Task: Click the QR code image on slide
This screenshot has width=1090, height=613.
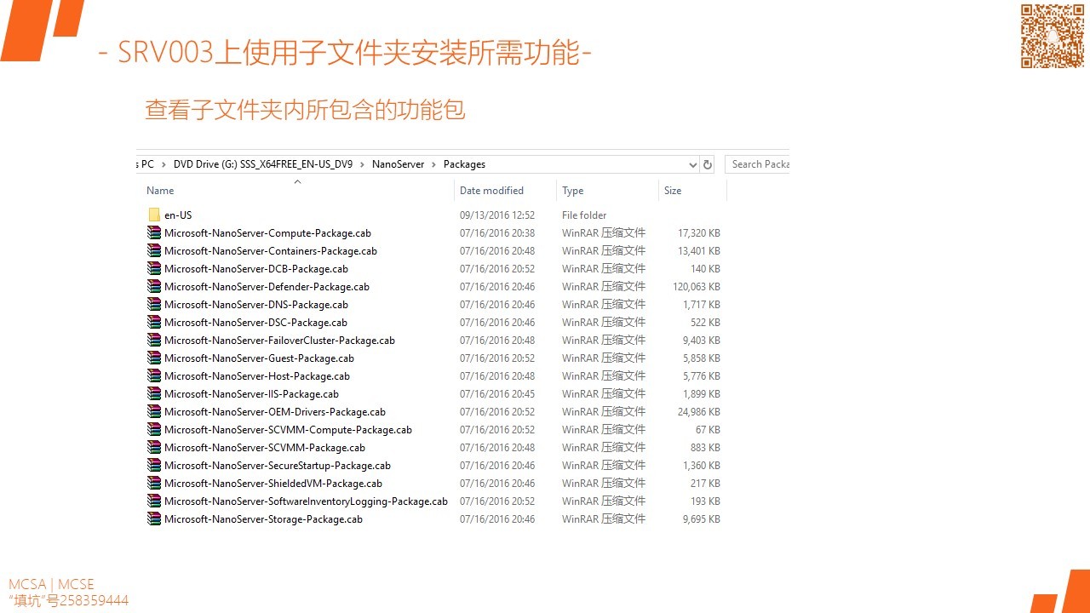Action: click(x=1053, y=36)
